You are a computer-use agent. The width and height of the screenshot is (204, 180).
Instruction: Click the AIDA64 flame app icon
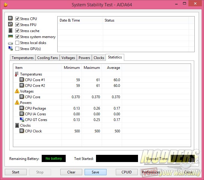(5, 5)
